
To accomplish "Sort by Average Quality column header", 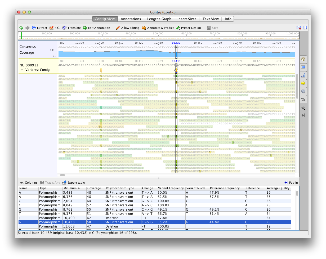I will pos(278,188).
